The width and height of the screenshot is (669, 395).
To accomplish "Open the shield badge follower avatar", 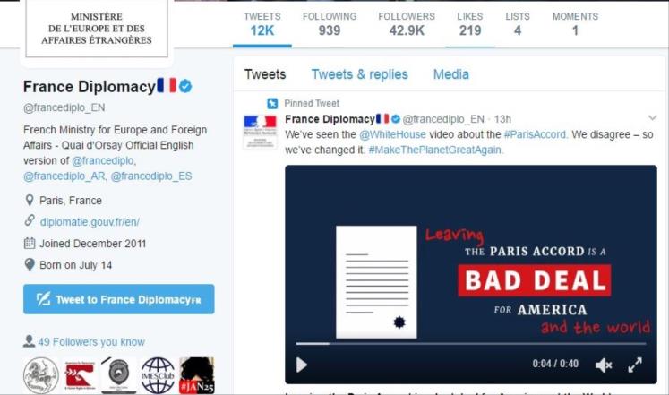I will click(x=118, y=375).
